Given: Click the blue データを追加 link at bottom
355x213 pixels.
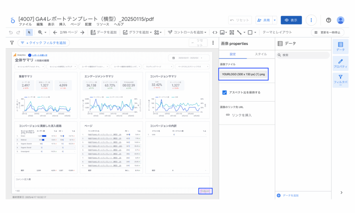Looking at the screenshot, I should (x=288, y=195).
